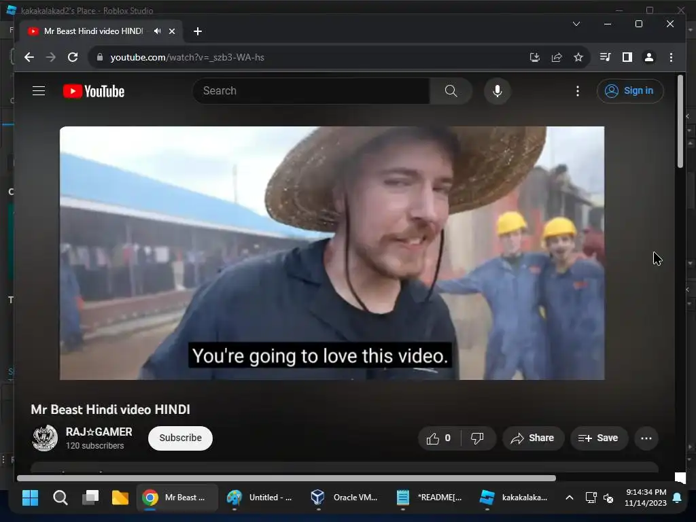Open Chrome three-dot menu
The image size is (696, 522).
pos(671,57)
